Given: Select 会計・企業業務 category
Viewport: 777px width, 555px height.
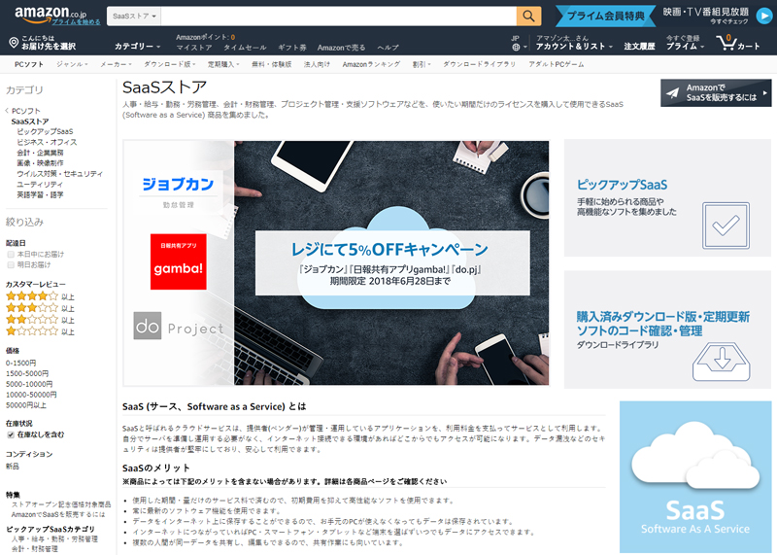Looking at the screenshot, I should click(x=40, y=153).
